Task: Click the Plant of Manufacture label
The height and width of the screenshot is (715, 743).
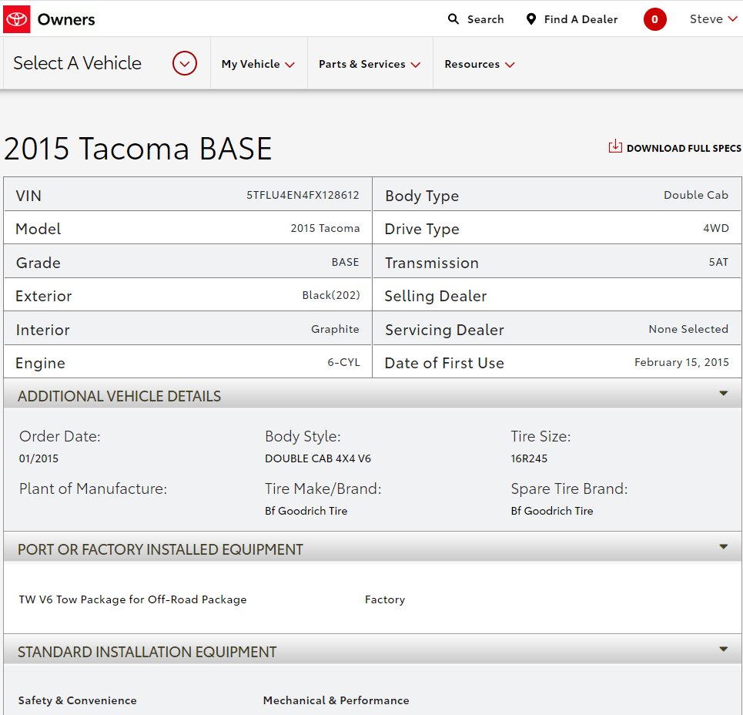Action: [x=93, y=488]
